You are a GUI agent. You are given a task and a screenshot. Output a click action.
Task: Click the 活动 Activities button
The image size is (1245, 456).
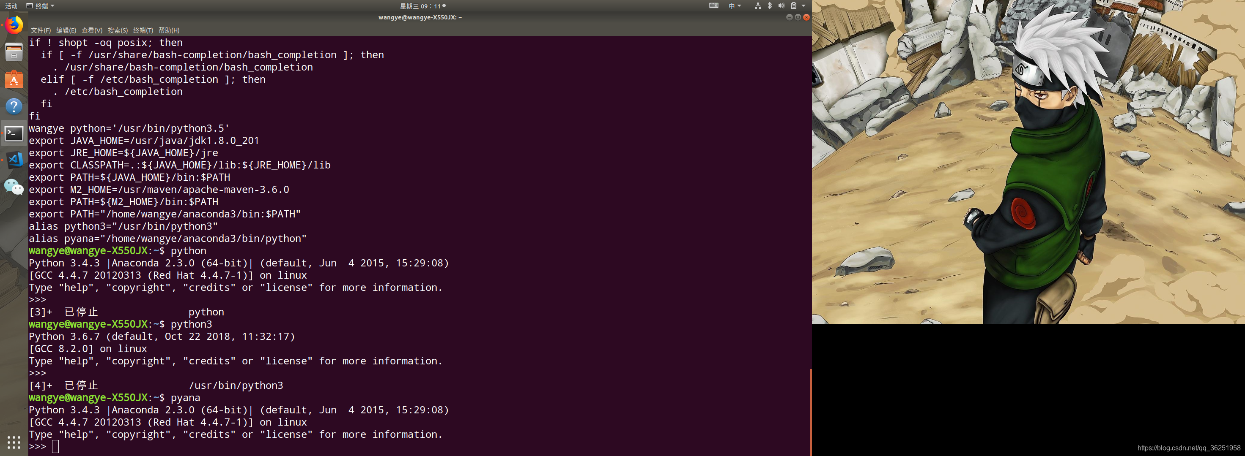click(11, 6)
